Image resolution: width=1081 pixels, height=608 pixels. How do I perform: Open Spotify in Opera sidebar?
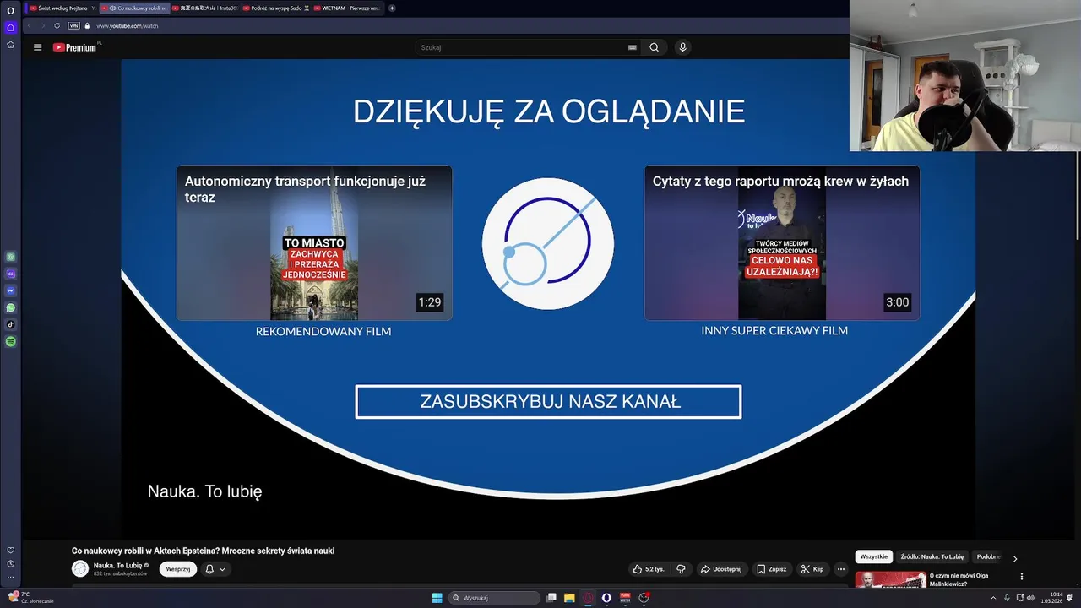tap(10, 341)
